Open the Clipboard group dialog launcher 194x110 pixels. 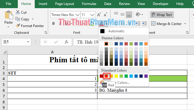[x=46, y=33]
